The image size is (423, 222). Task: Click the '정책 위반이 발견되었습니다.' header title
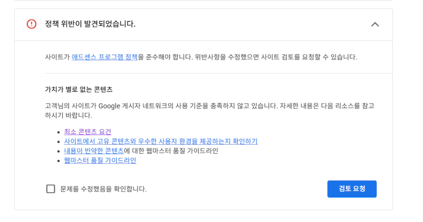[x=90, y=24]
